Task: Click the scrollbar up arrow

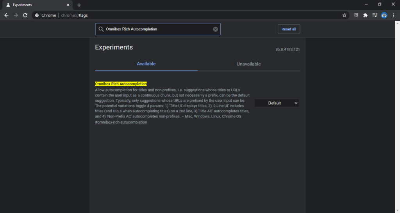Action: [x=397, y=23]
